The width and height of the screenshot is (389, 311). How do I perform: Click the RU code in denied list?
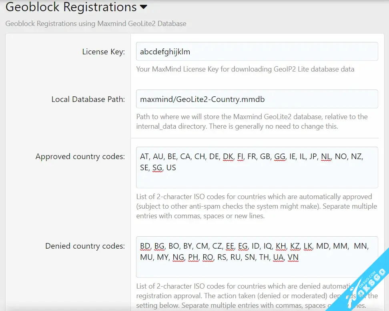click(x=235, y=257)
